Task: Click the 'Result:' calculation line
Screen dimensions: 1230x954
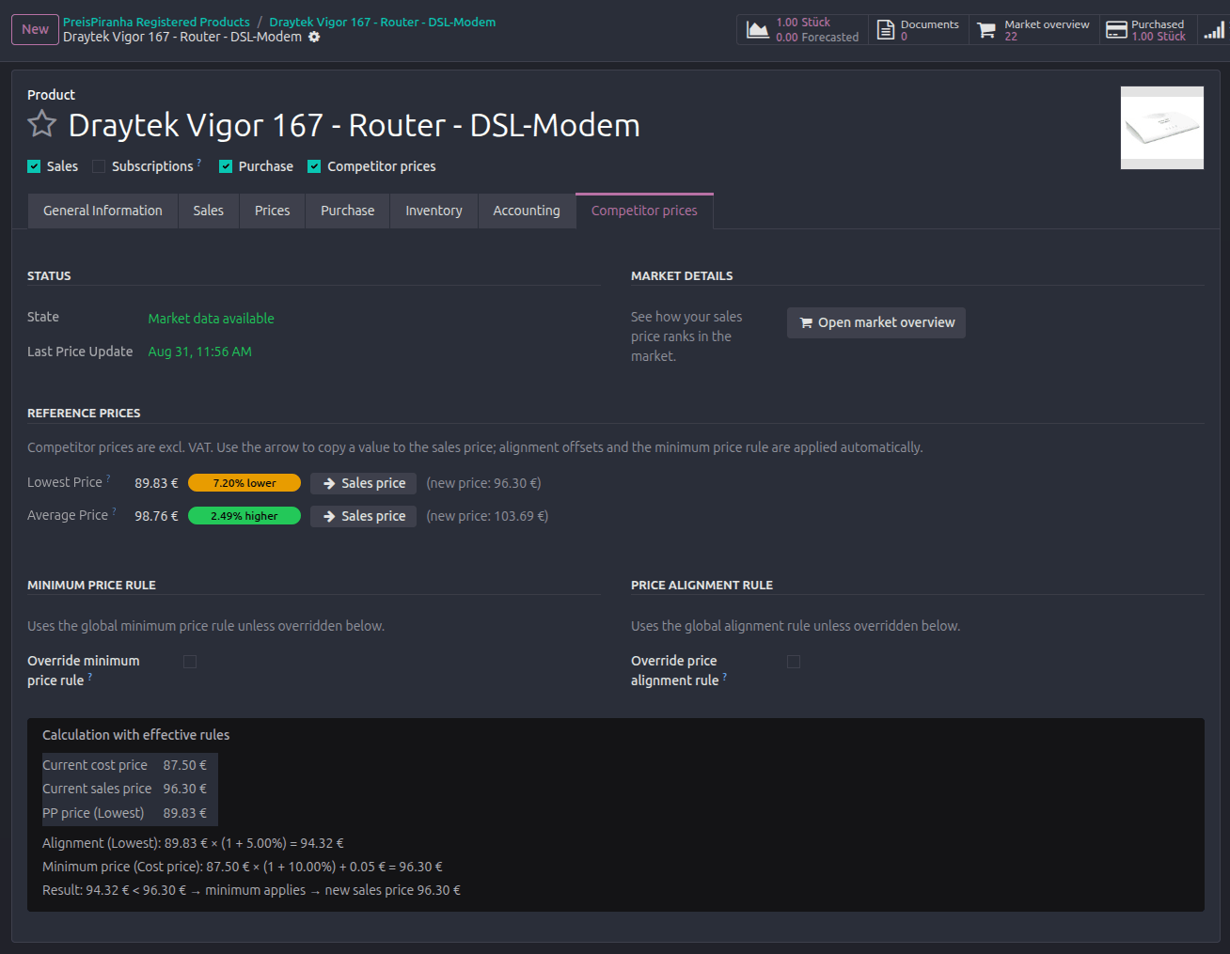Action: pos(251,890)
